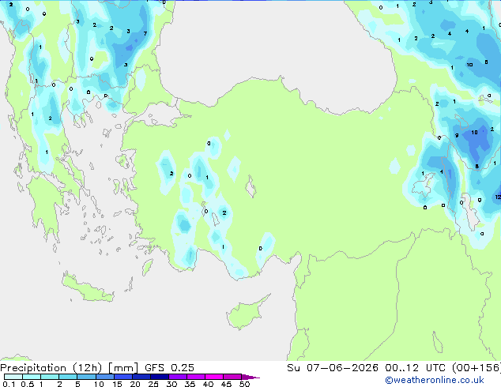Click the '0.1' legend scale label

coord(9,384)
